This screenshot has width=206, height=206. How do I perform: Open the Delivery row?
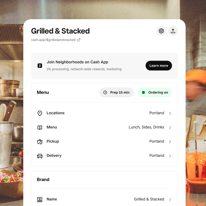[104, 156]
